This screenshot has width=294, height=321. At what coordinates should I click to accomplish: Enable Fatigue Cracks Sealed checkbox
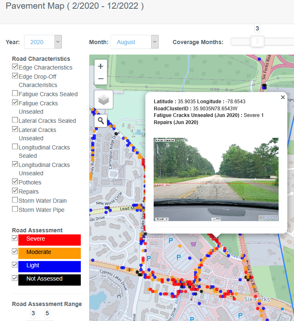pos(15,94)
